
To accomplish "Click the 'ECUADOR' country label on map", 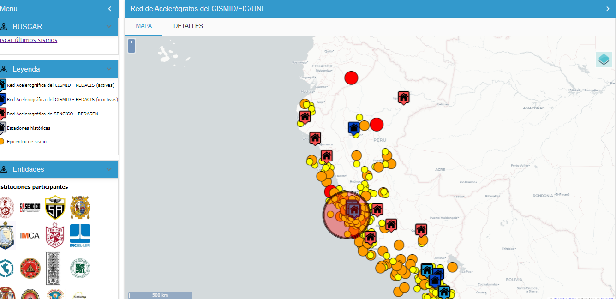I will click(x=322, y=66).
